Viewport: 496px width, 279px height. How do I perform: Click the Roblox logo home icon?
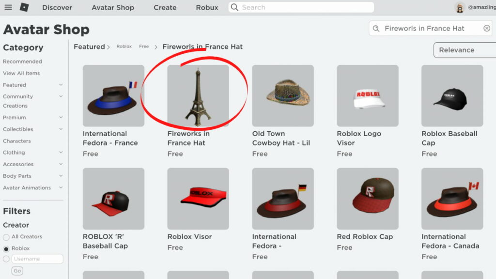24,7
